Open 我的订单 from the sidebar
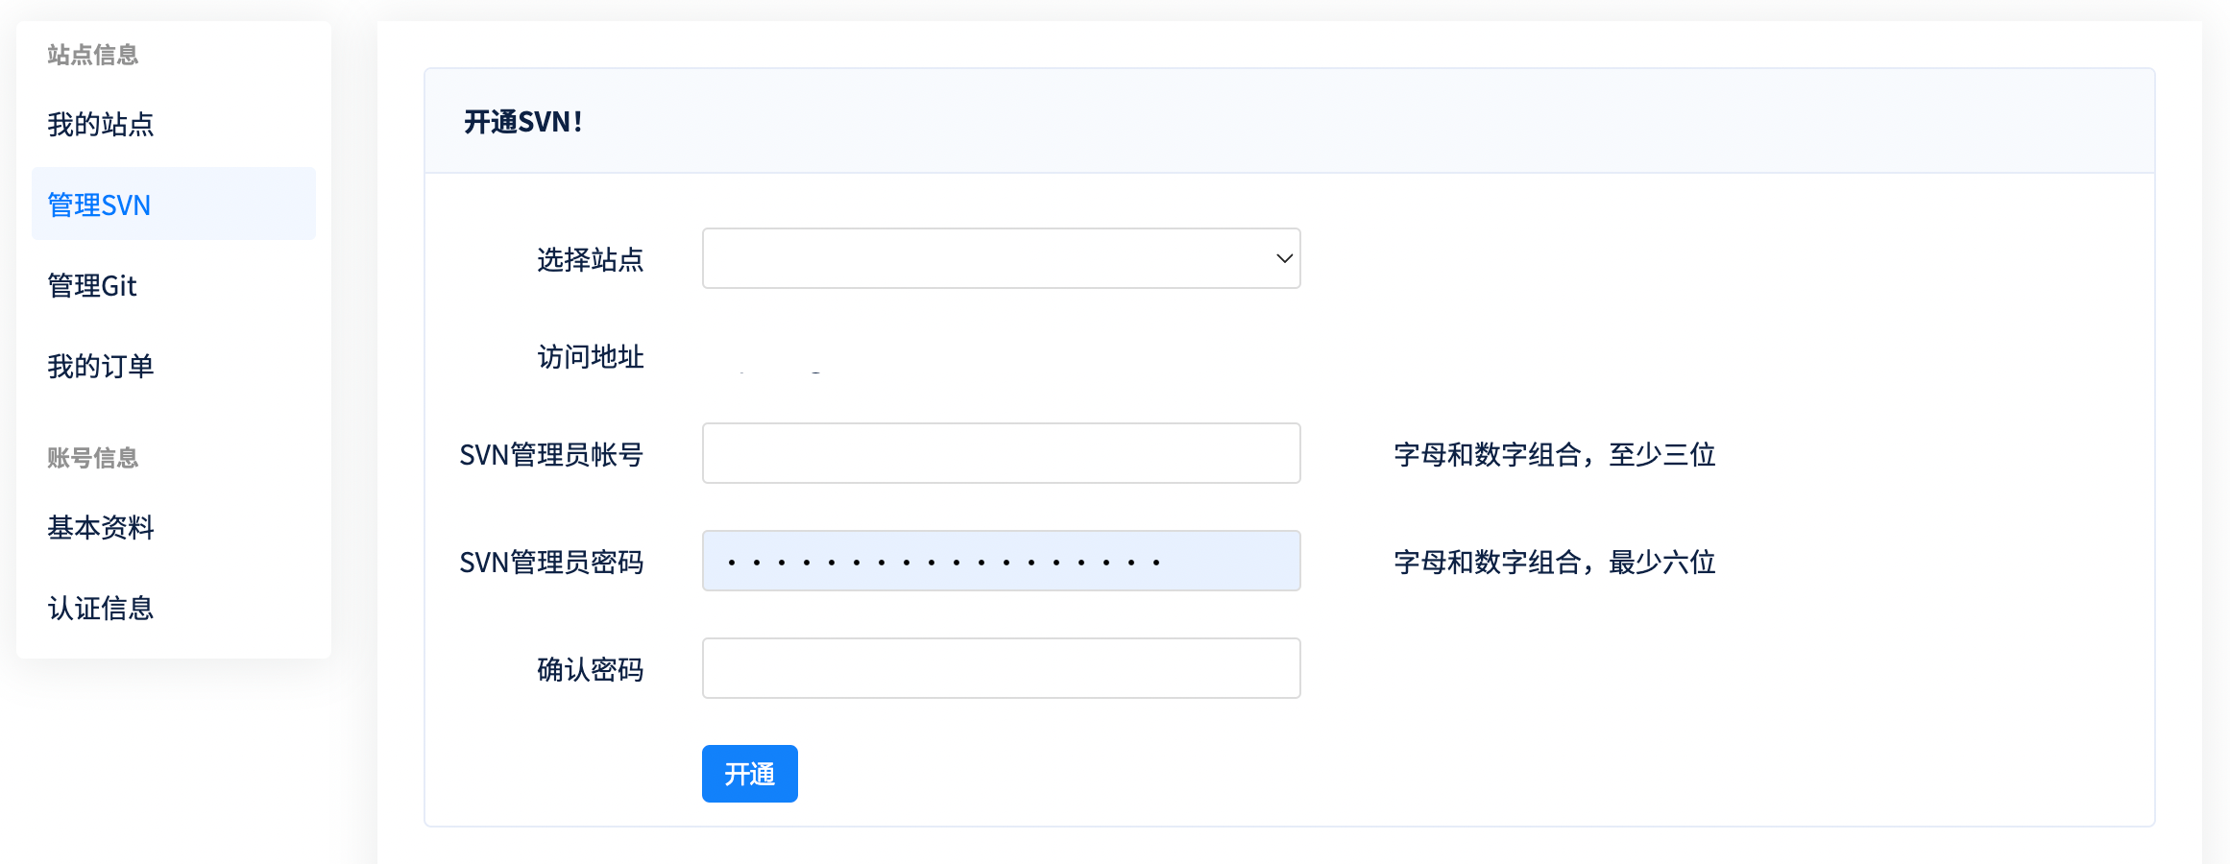This screenshot has width=2230, height=864. coord(101,367)
